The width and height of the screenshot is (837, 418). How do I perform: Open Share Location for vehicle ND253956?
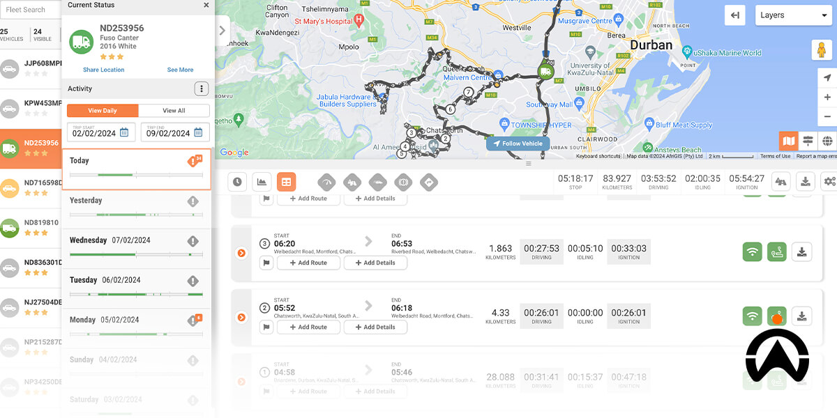click(x=103, y=70)
